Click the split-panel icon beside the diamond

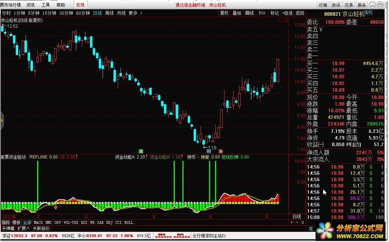[286, 21]
